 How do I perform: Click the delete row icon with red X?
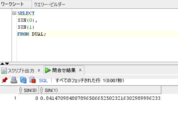33,80
